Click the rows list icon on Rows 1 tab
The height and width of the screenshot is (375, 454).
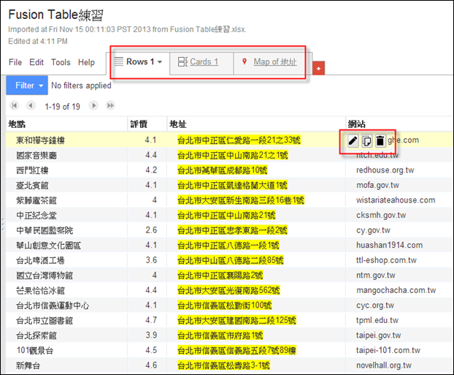119,62
